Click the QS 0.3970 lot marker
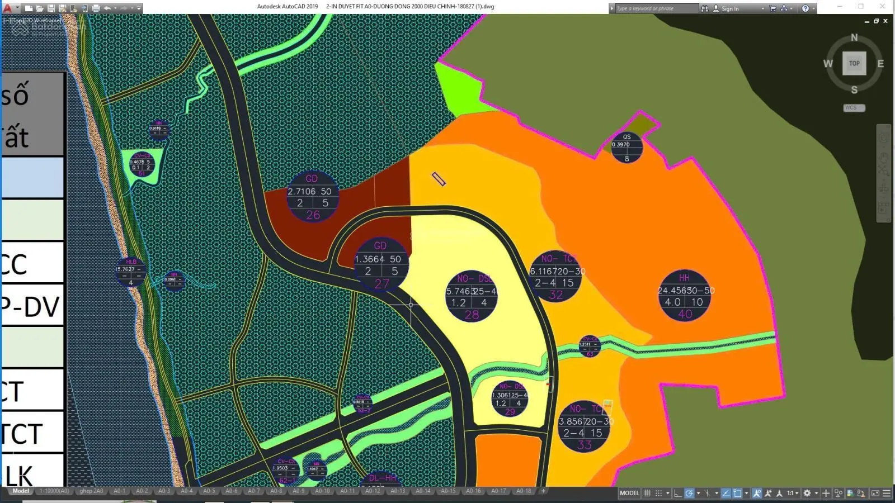The height and width of the screenshot is (503, 895). [626, 148]
